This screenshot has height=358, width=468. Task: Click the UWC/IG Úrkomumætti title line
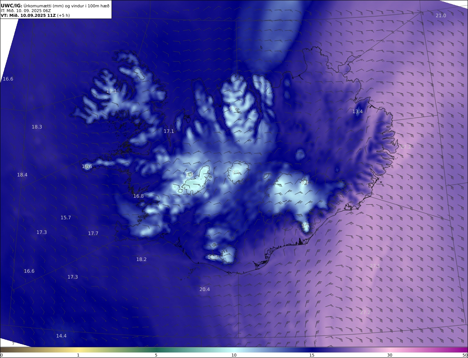coord(55,5)
